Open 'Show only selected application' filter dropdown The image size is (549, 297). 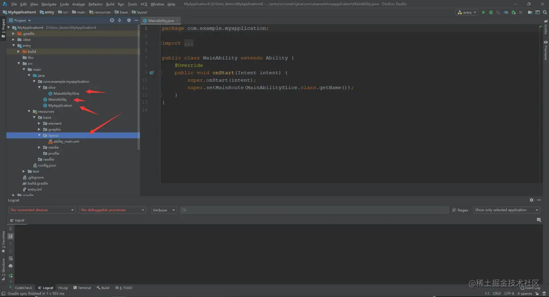[x=506, y=210]
